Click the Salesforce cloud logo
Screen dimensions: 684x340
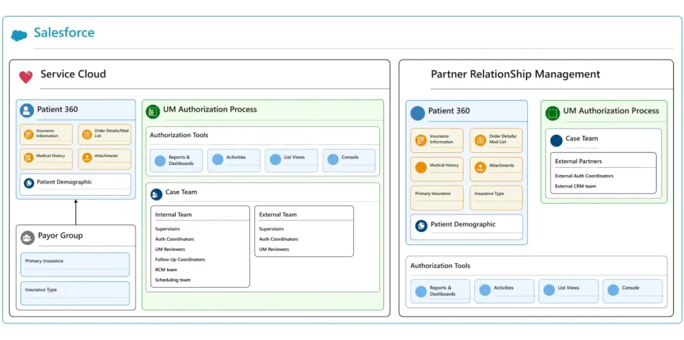tap(19, 35)
